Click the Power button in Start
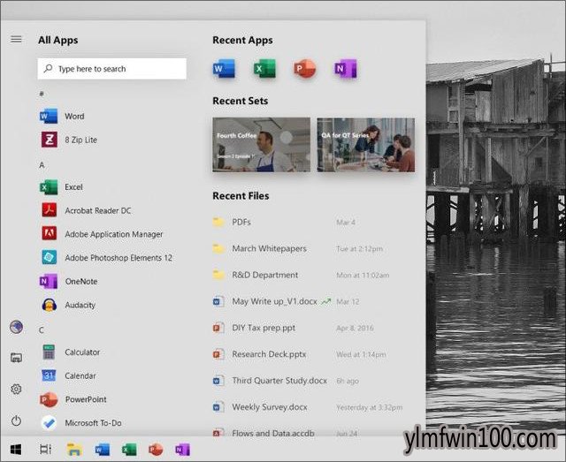 [16, 420]
